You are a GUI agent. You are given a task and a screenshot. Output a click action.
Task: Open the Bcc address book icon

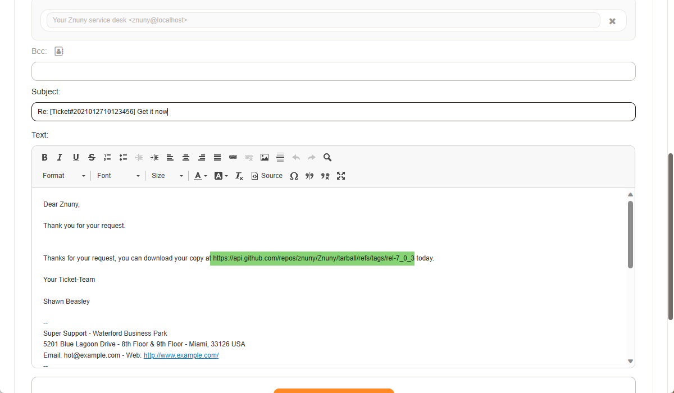click(59, 51)
